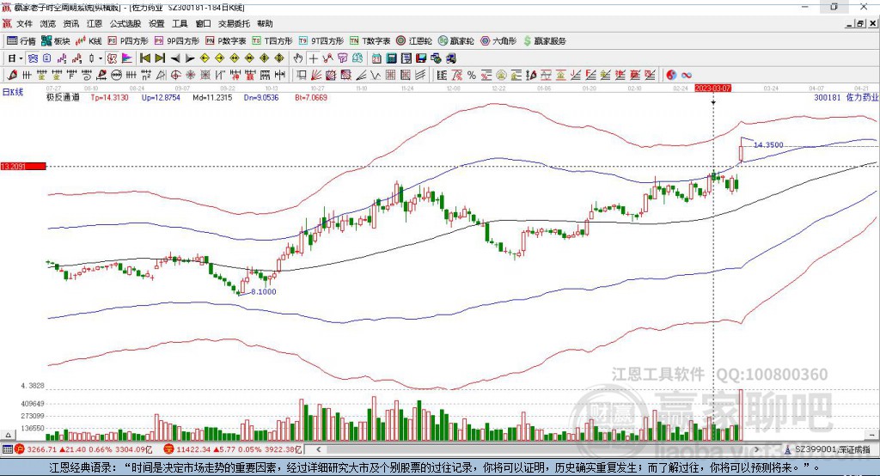
Task: Open the 9T四方形 tool
Action: [321, 41]
